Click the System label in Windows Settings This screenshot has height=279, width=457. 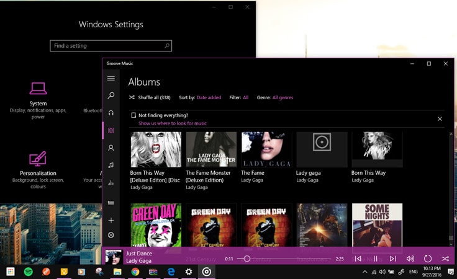click(x=38, y=104)
